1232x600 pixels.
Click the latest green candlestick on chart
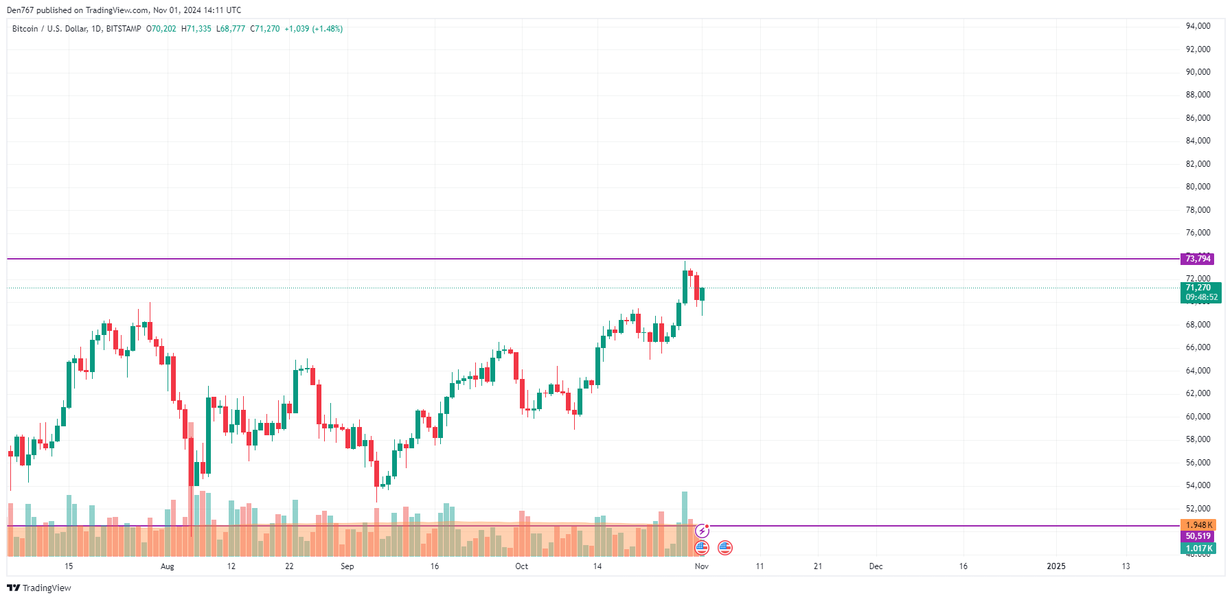[x=702, y=295]
